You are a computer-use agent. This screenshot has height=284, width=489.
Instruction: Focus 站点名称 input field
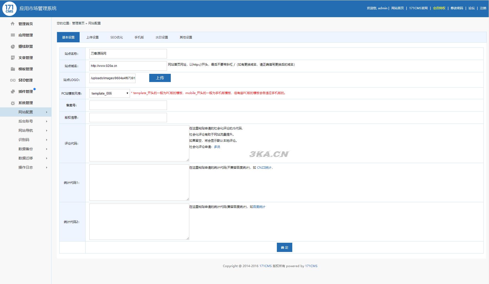pos(128,54)
